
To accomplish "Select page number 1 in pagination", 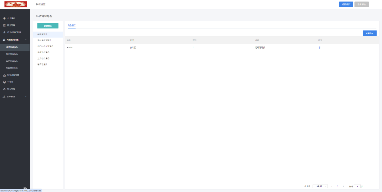I will (x=338, y=186).
